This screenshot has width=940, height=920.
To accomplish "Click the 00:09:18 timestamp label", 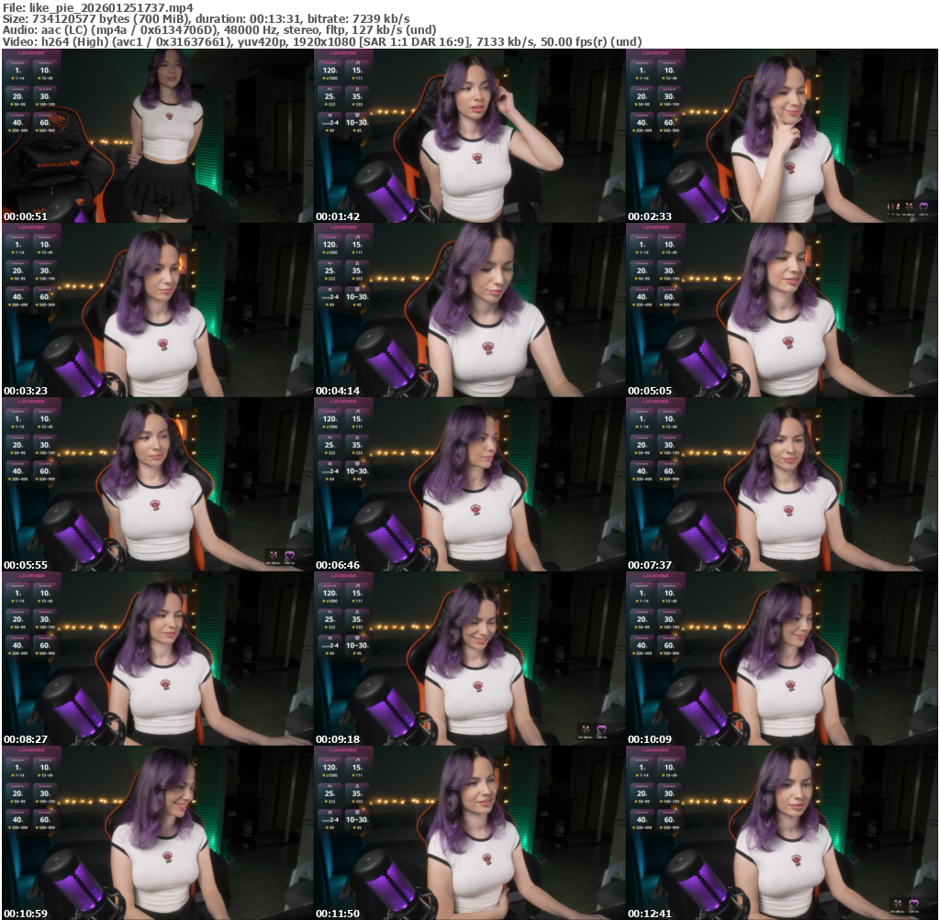I will [x=338, y=739].
